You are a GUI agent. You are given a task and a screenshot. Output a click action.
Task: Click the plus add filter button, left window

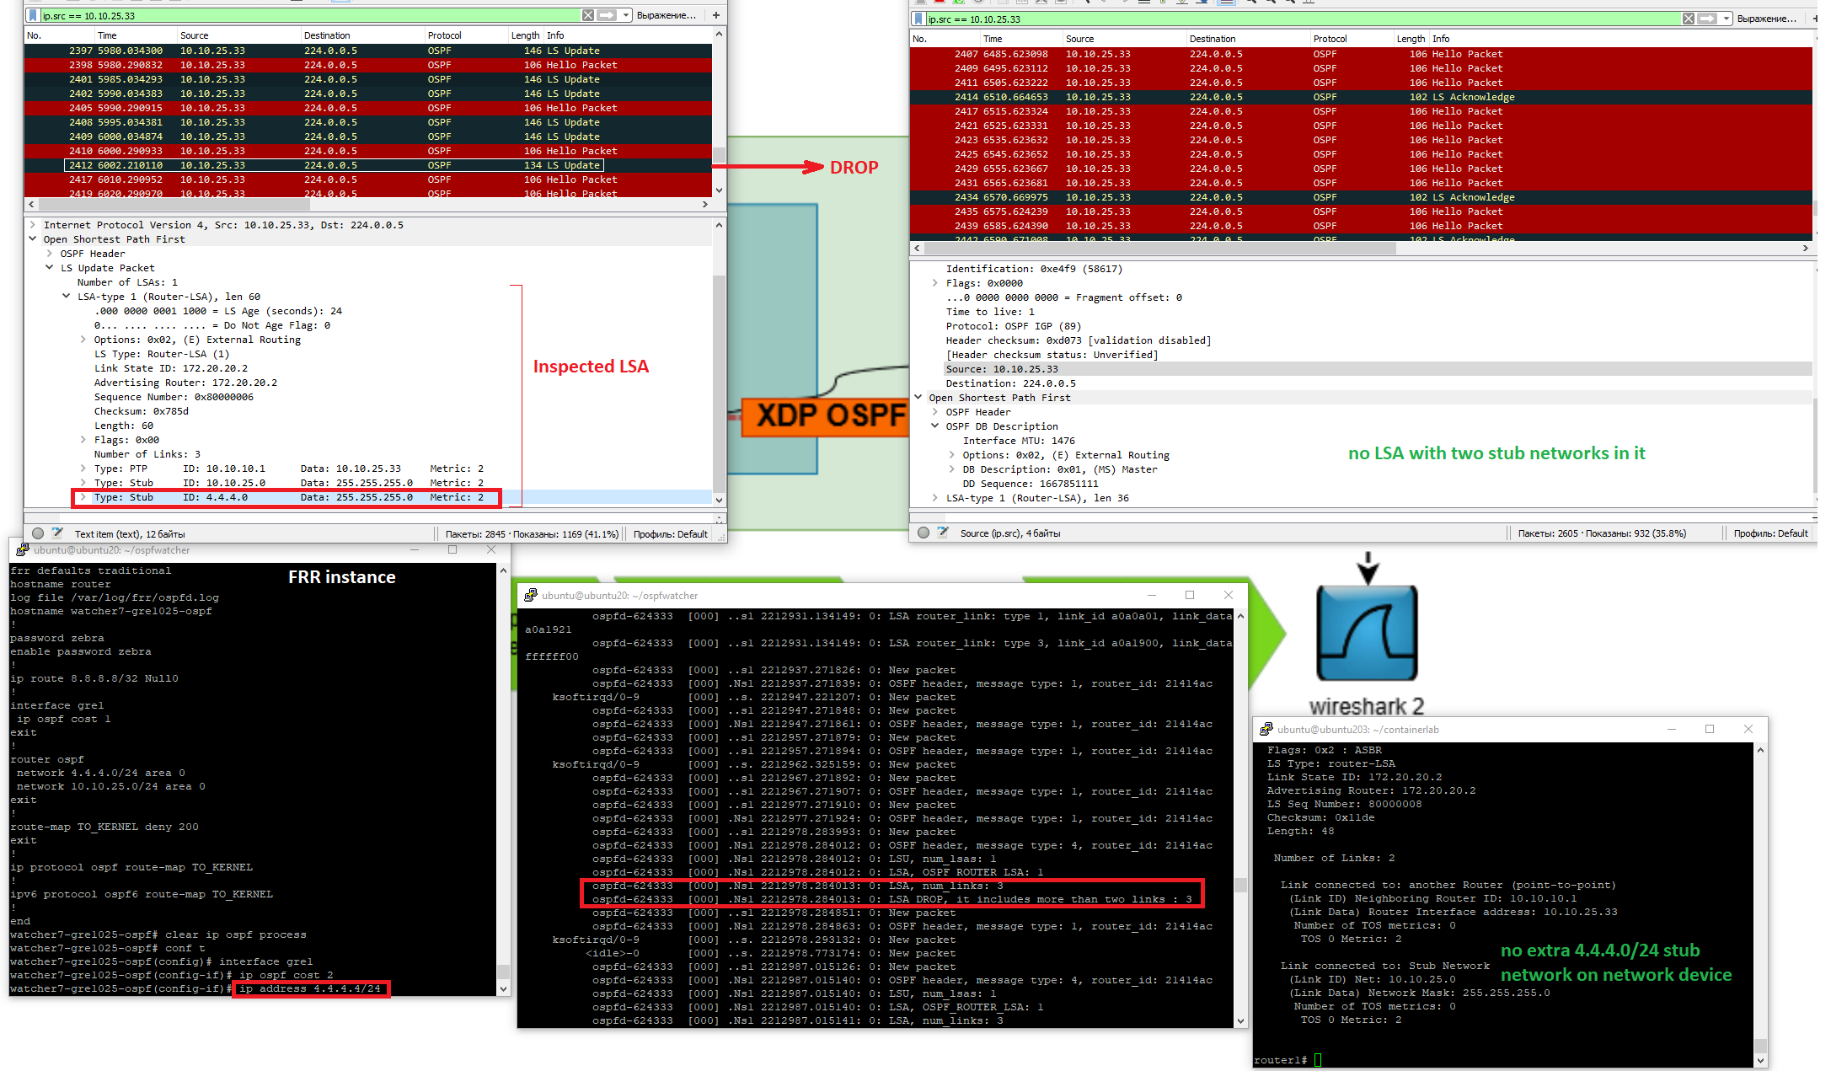click(x=716, y=15)
